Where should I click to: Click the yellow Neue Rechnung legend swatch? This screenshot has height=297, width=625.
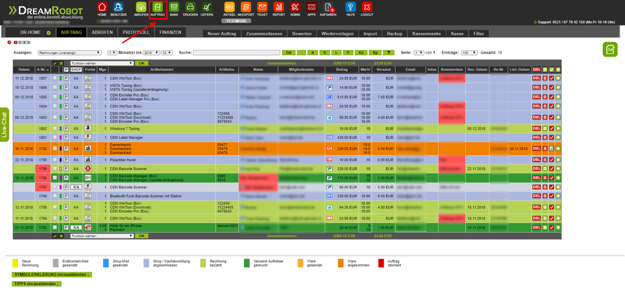coord(15,263)
